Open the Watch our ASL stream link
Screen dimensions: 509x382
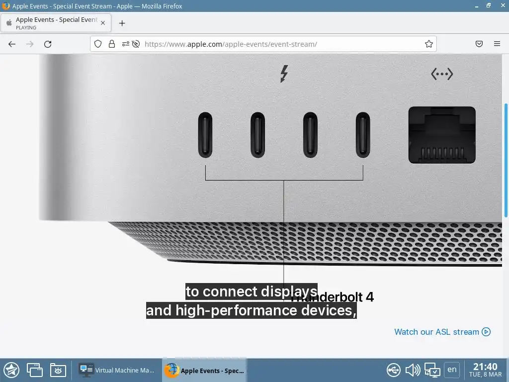pos(442,332)
